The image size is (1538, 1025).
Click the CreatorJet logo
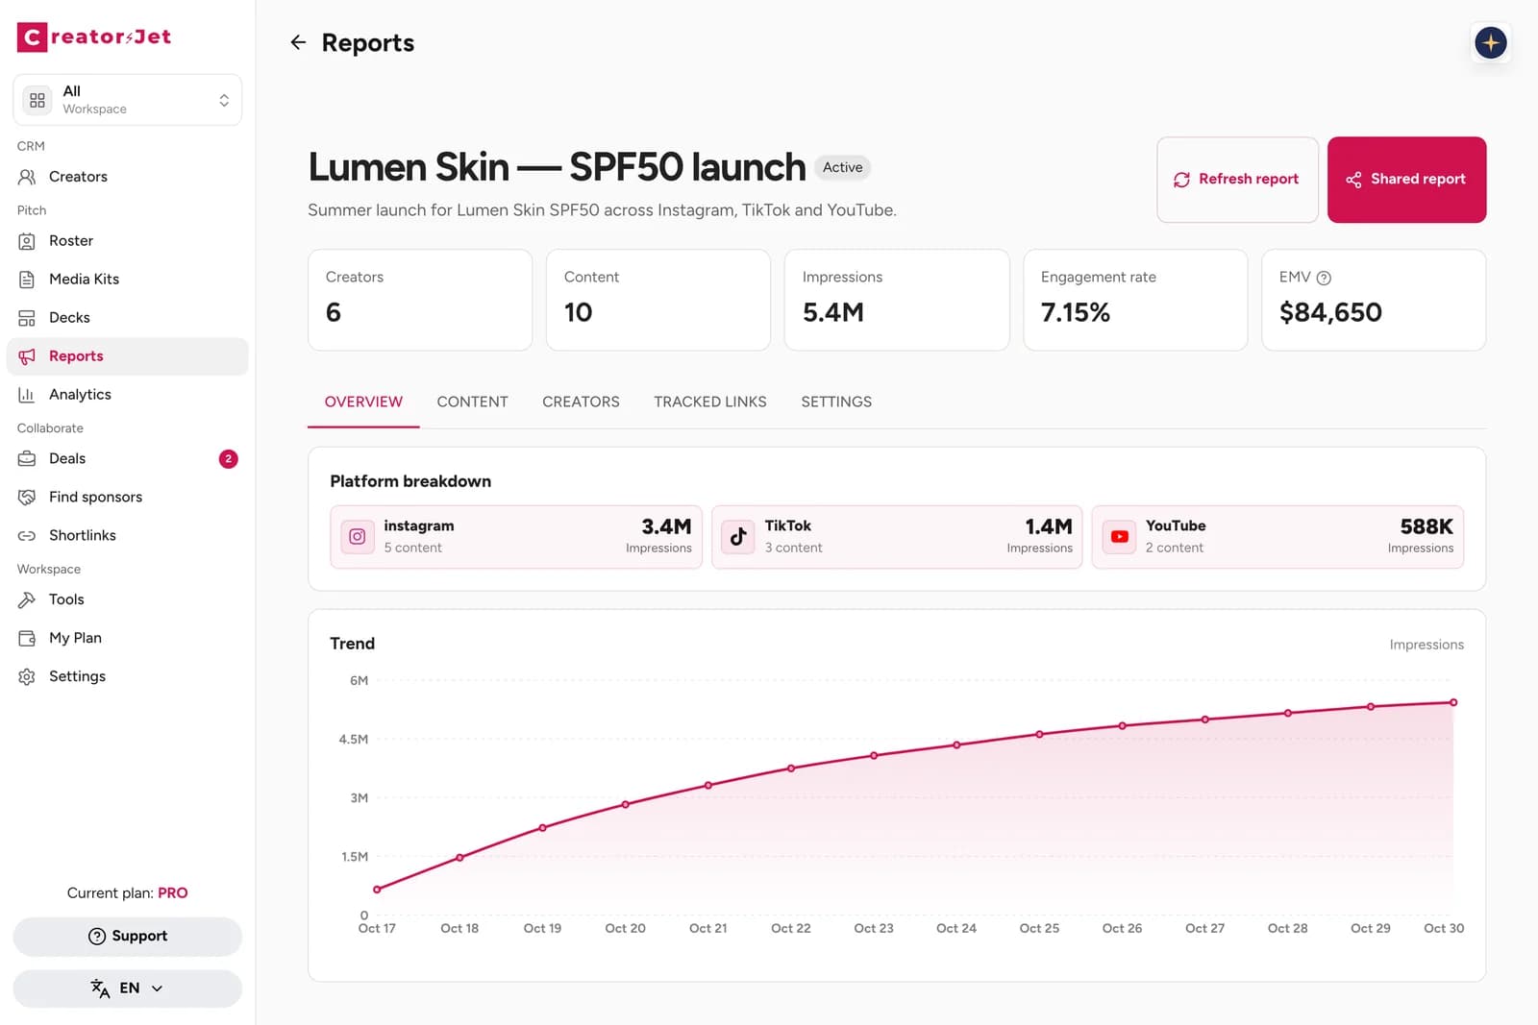click(94, 37)
